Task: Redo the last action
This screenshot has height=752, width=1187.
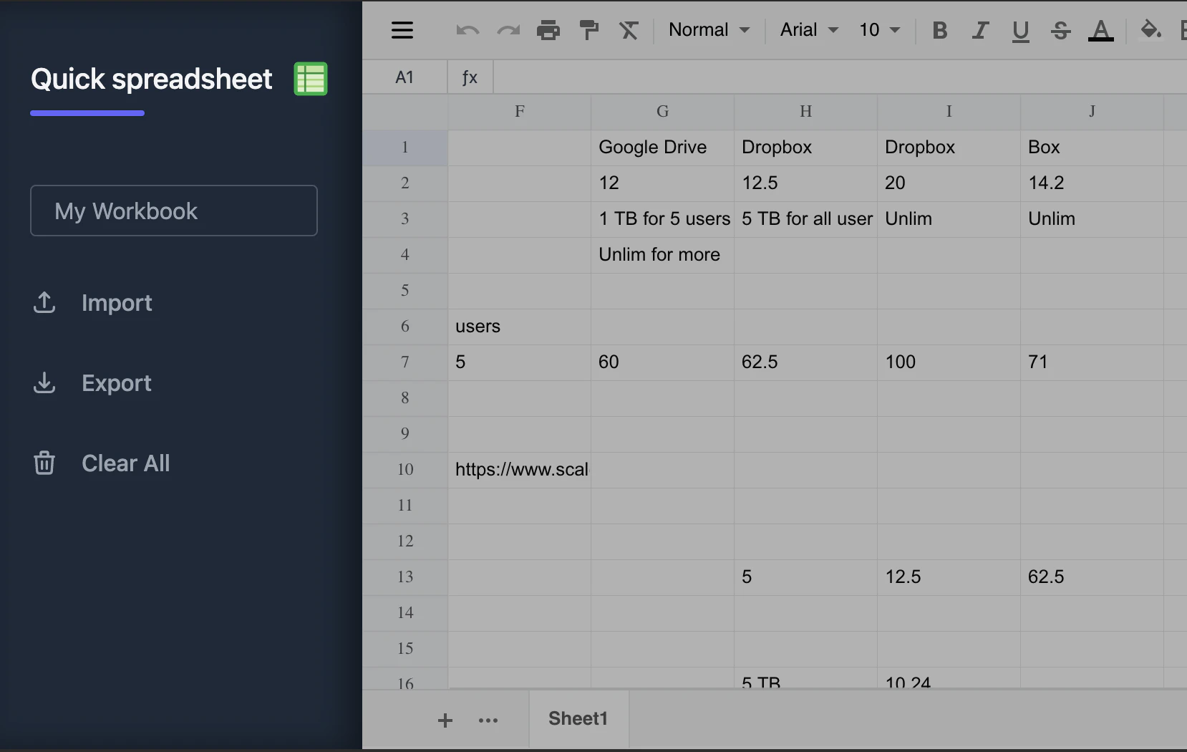Action: tap(508, 30)
